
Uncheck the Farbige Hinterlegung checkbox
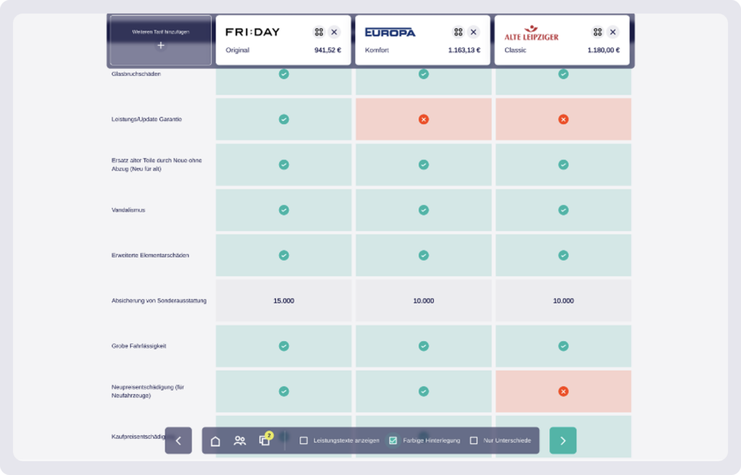tap(393, 440)
